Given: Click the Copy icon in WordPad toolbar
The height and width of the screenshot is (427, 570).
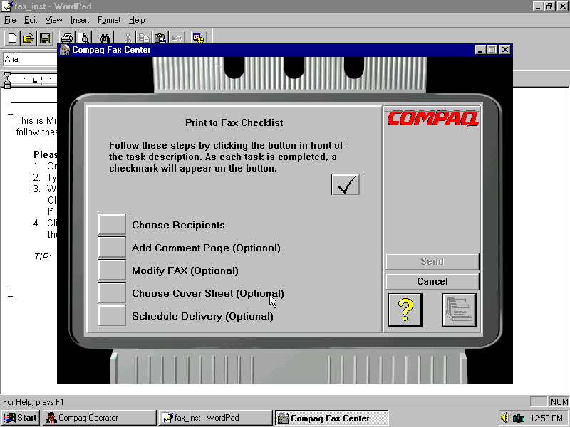Looking at the screenshot, I should [144, 38].
